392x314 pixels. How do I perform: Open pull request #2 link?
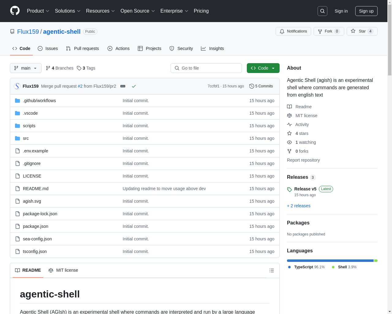coord(80,86)
